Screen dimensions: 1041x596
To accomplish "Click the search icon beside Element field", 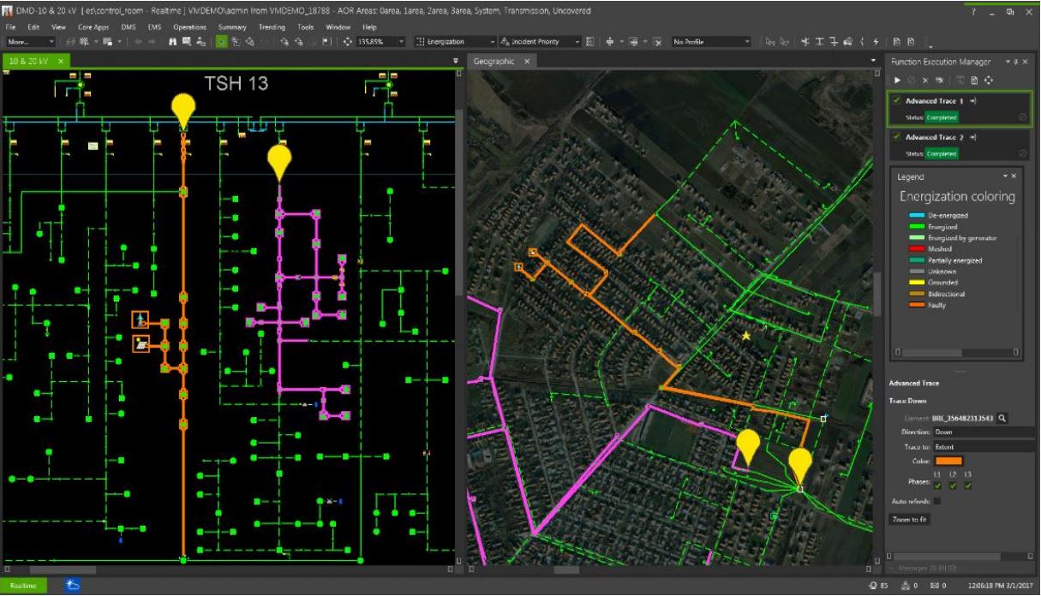I will pos(1002,418).
